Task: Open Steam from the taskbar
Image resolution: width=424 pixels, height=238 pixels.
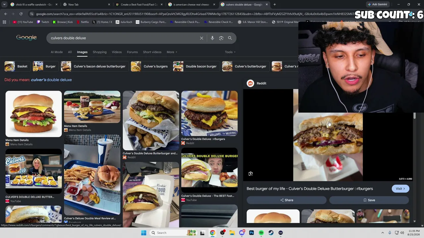Action: tap(271, 233)
